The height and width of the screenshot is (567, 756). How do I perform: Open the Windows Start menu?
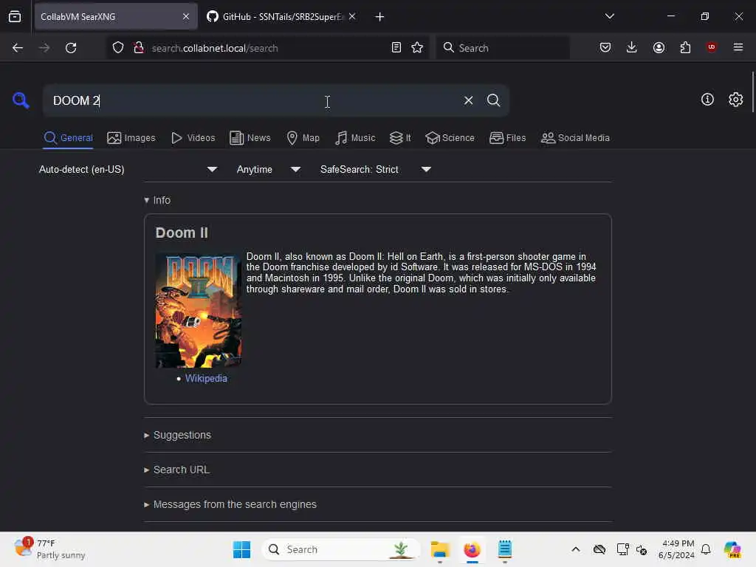click(241, 549)
